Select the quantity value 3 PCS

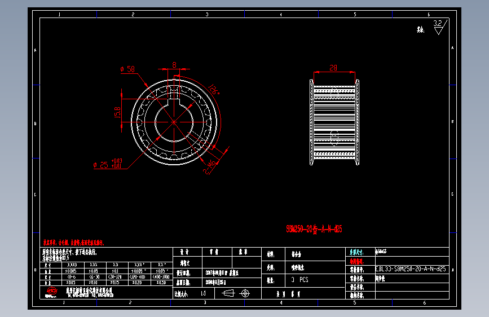pyautogui.click(x=299, y=280)
